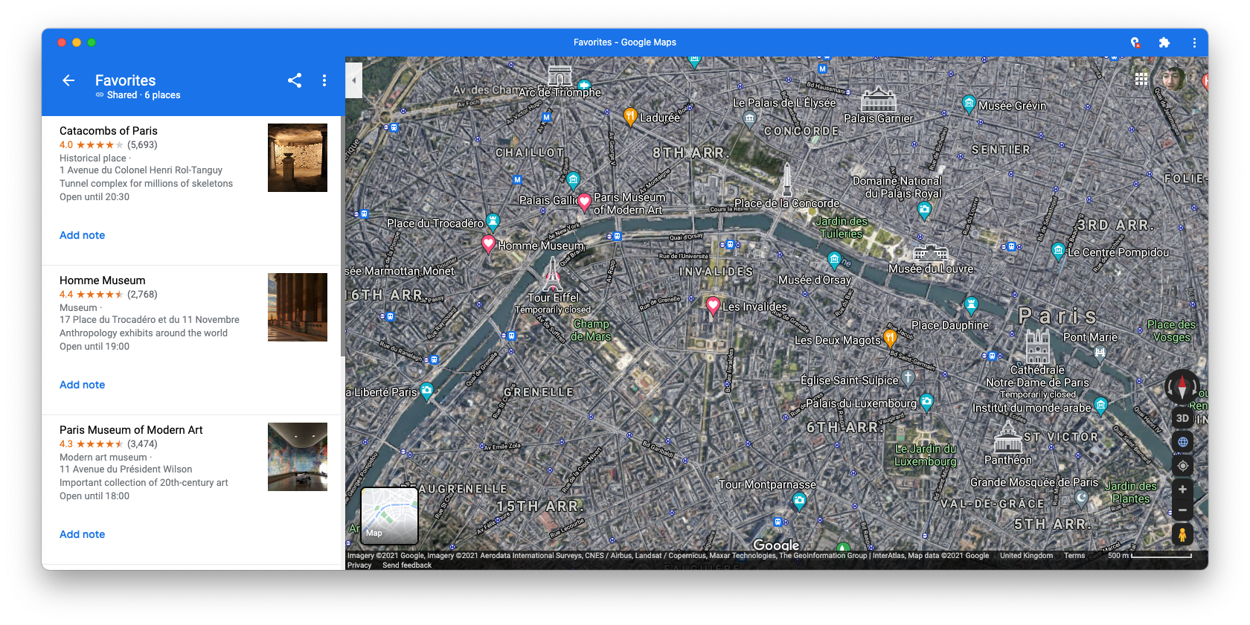Click the back arrow in Favorites header

pyautogui.click(x=68, y=80)
